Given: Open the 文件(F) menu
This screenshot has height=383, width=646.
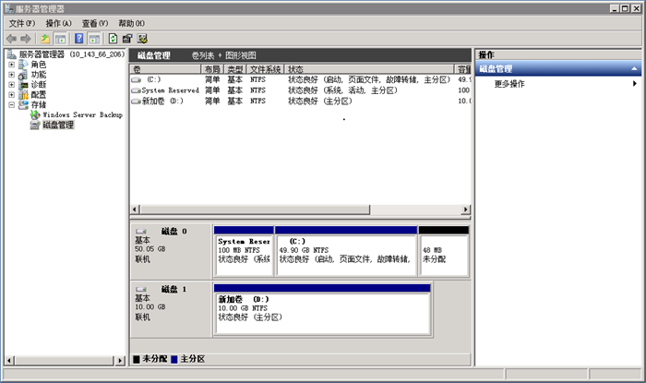Looking at the screenshot, I should (x=22, y=23).
